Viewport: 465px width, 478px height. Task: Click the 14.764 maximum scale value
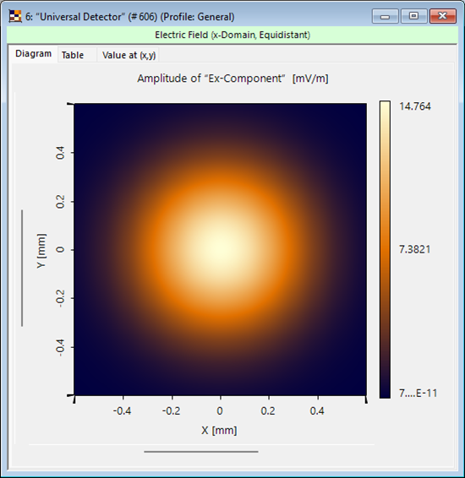tap(415, 106)
